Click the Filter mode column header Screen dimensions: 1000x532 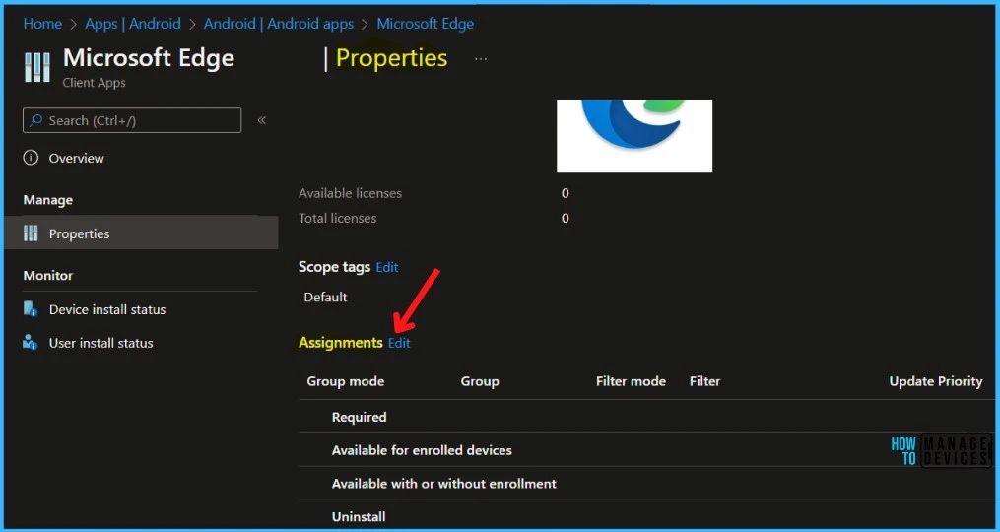(631, 381)
